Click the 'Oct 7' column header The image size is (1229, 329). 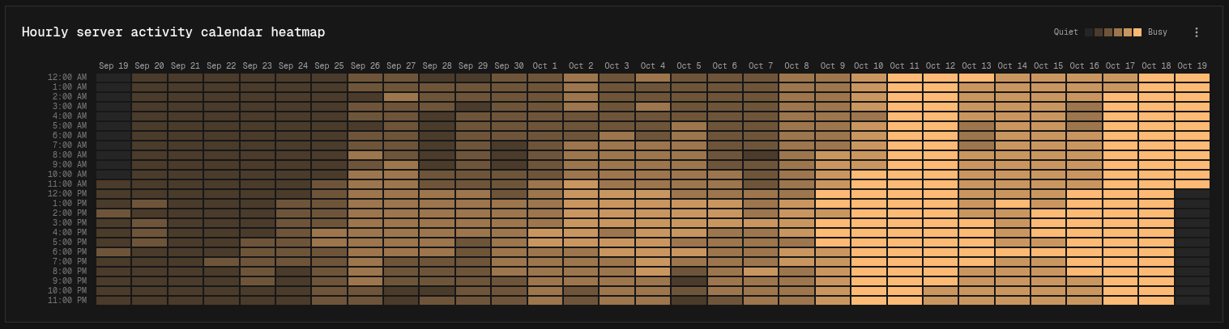coord(761,66)
